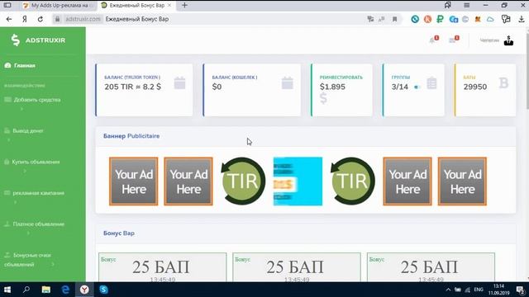Claim the third 25 БАП bonus
Image resolution: width=529 pixels, height=297 pixels.
click(431, 267)
